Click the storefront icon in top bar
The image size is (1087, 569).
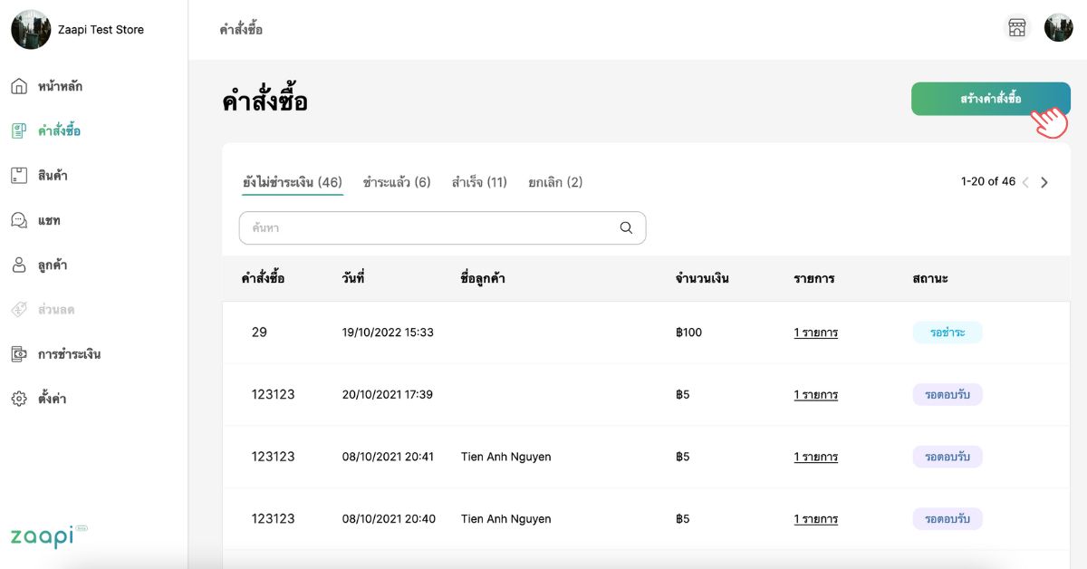point(1017,28)
